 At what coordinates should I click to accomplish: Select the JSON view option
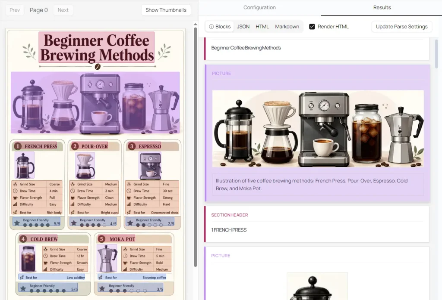[243, 27]
